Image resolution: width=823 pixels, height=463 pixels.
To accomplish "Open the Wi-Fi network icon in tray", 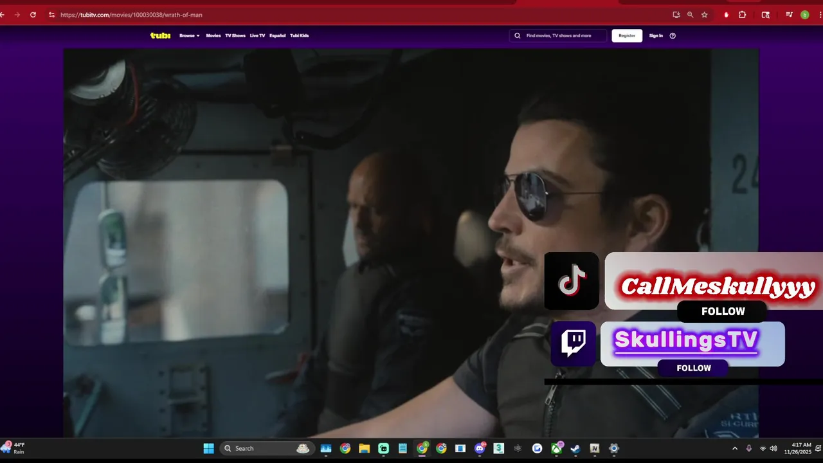I will pos(763,448).
